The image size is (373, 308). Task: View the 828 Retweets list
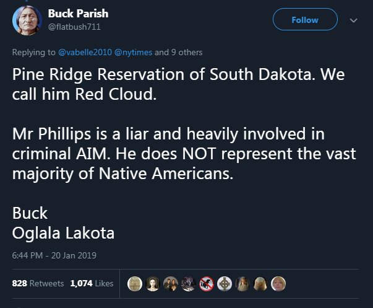[x=38, y=283]
